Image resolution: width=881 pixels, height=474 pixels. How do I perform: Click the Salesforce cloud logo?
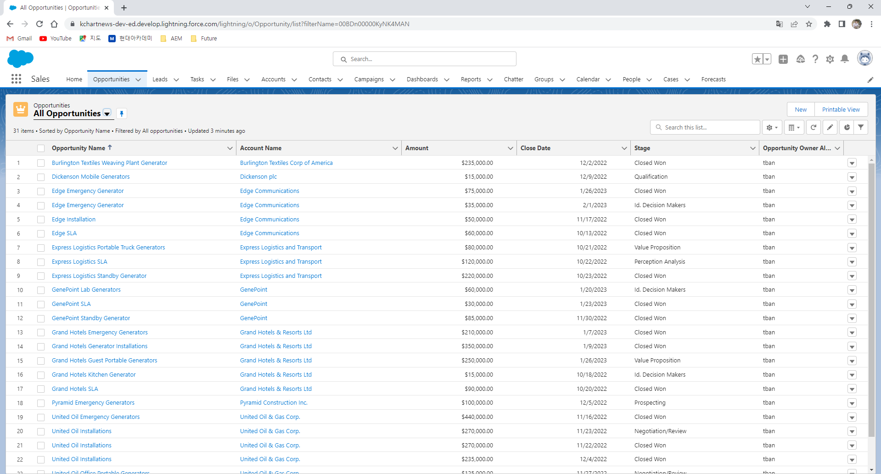pos(20,59)
